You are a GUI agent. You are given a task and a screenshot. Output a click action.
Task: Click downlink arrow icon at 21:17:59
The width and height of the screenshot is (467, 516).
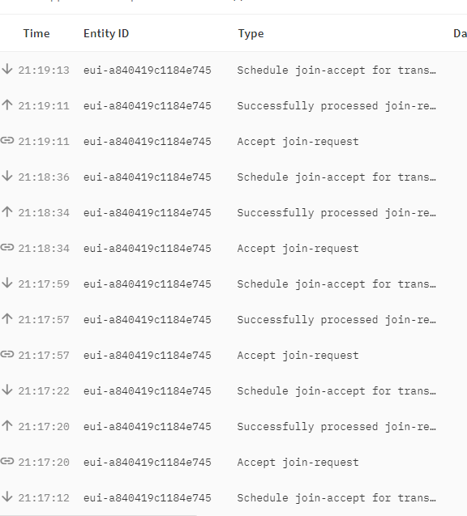7,283
